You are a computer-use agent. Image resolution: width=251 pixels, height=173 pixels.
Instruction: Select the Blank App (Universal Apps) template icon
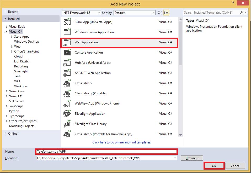tap(67, 22)
